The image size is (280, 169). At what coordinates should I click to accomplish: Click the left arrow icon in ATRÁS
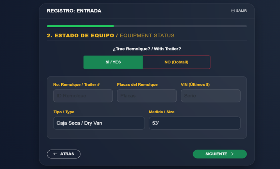(x=55, y=154)
